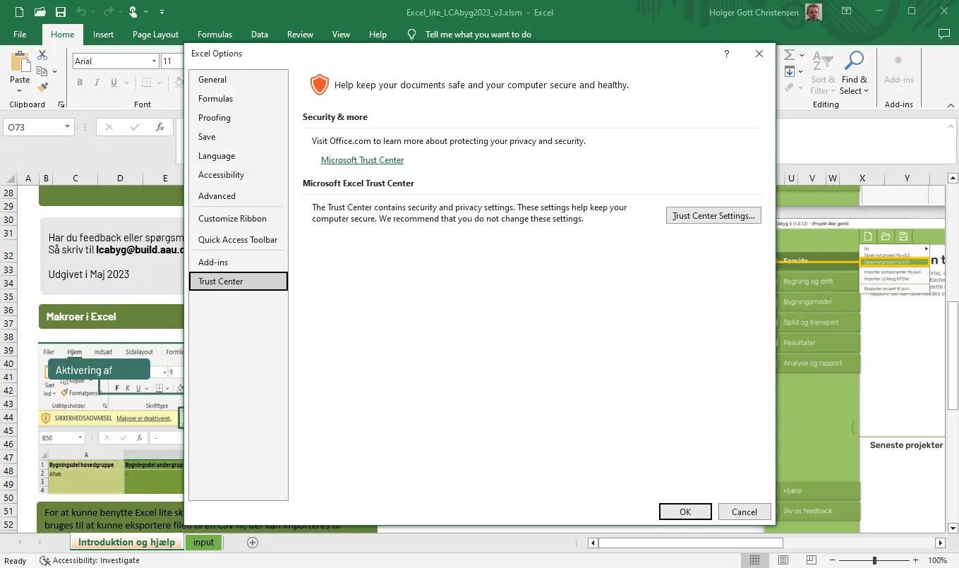Open Customize Quick Access Toolbar dropdown

pos(162,12)
